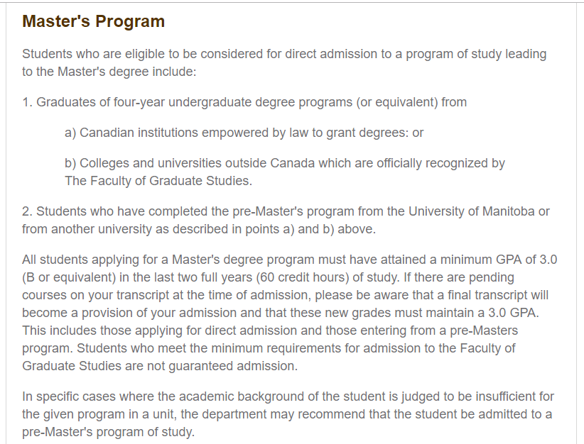Click the paragraph starting "Students who are eligible"
The width and height of the screenshot is (584, 444).
(x=284, y=62)
